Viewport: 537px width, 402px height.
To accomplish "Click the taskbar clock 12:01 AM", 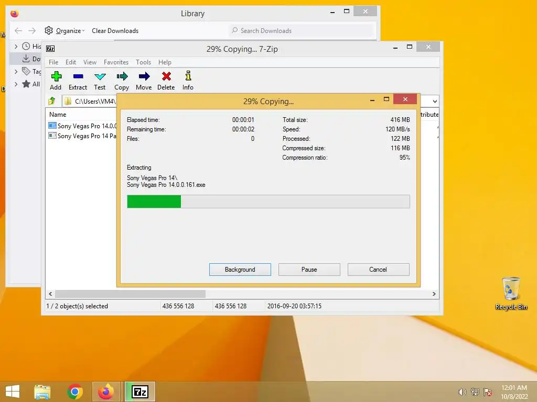I will coord(514,388).
